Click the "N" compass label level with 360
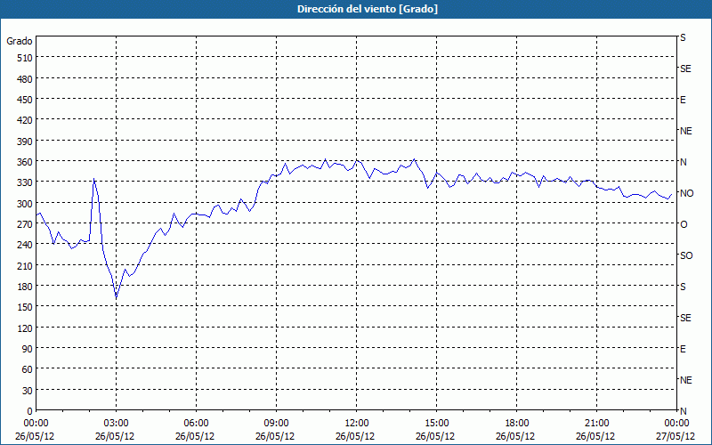Screen dimensions: 712x445 pyautogui.click(x=683, y=162)
